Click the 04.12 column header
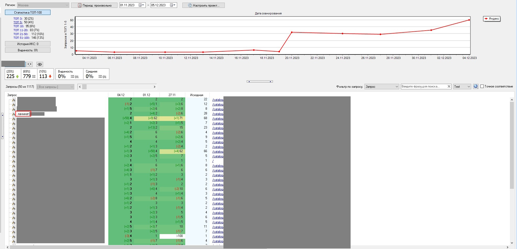 [x=121, y=95]
